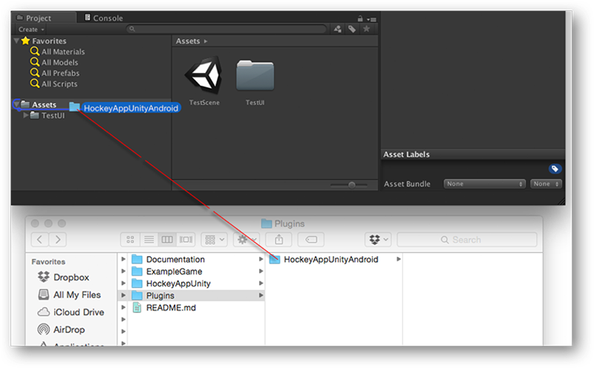Switch Finder to icon view

point(131,240)
